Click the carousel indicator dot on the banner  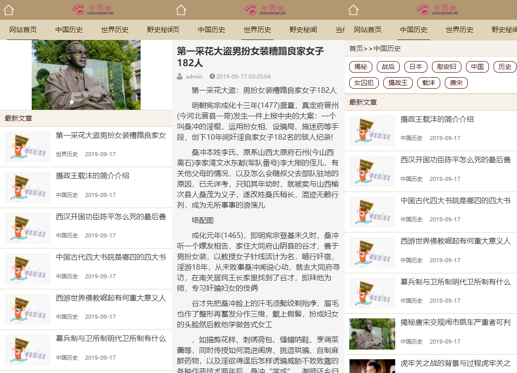tap(72, 102)
